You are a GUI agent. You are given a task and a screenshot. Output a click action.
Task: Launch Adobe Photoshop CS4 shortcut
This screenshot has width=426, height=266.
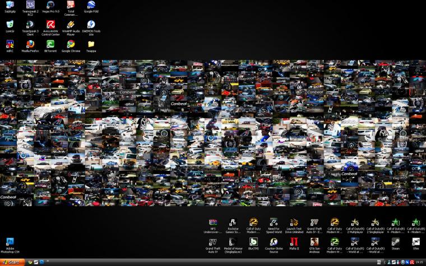10,245
